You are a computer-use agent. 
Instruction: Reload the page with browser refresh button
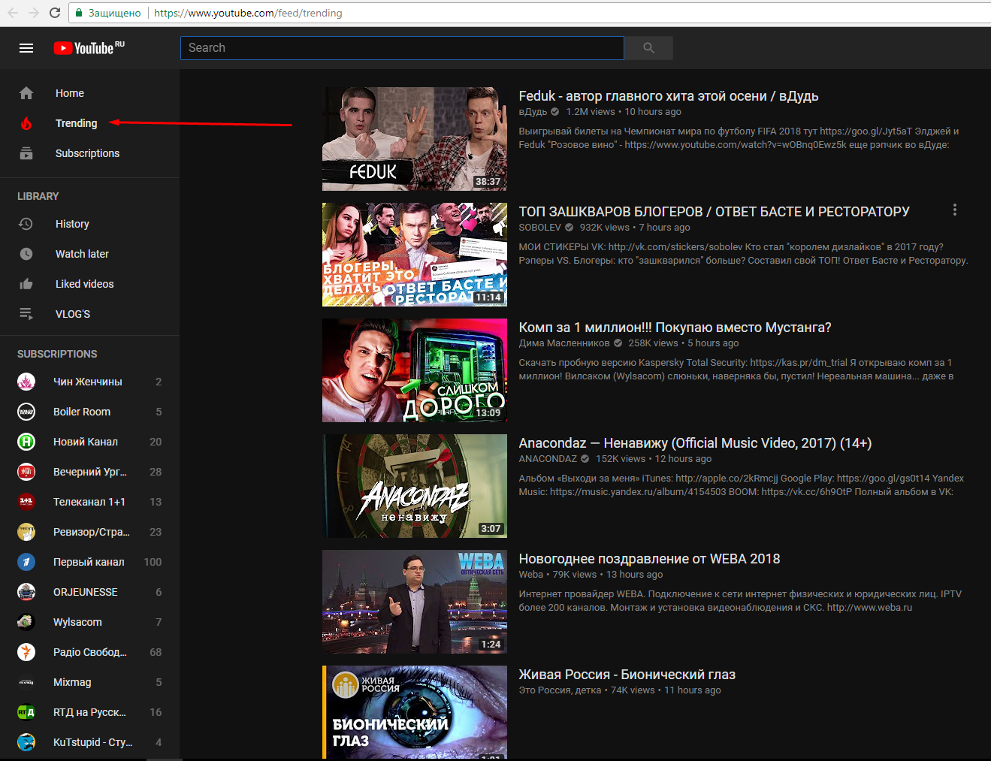pyautogui.click(x=55, y=13)
